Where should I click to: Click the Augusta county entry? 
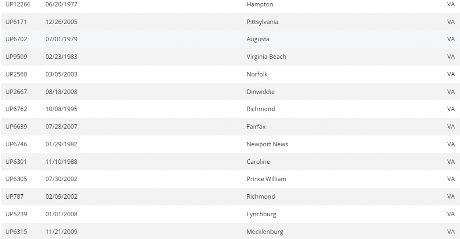(x=258, y=39)
